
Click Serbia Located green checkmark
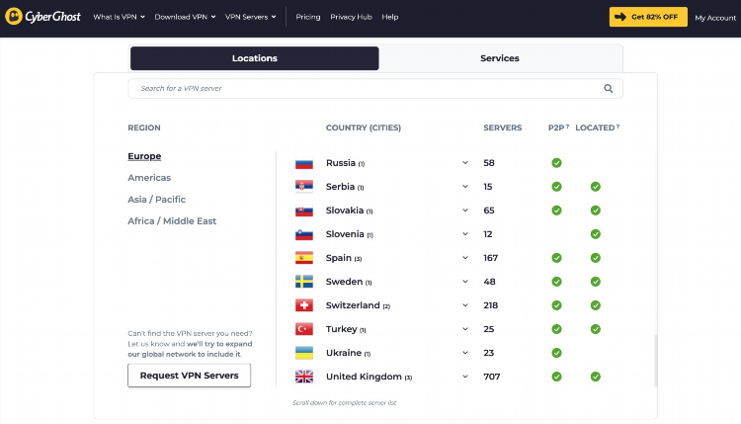[x=596, y=187]
